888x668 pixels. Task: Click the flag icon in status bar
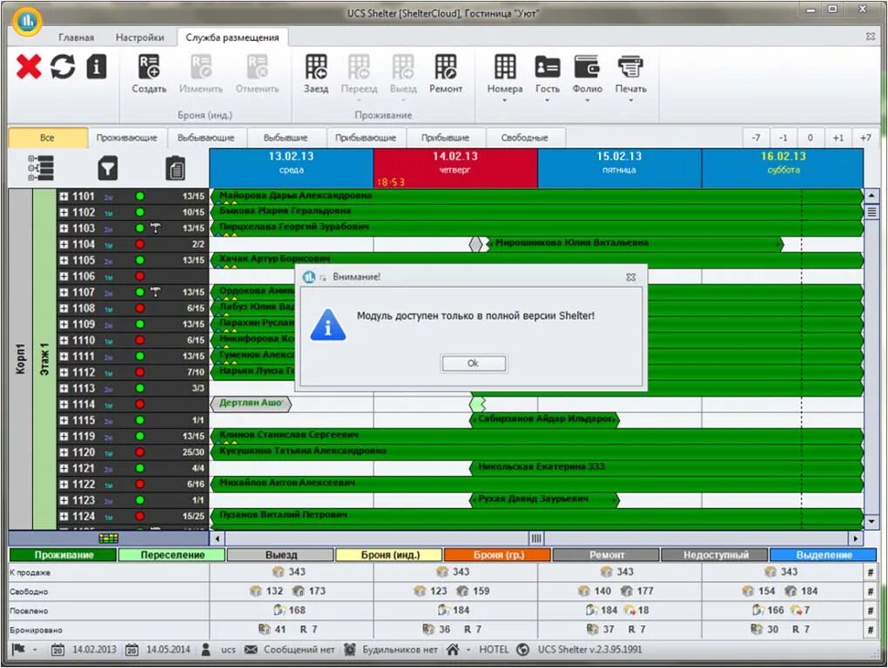tap(18, 649)
